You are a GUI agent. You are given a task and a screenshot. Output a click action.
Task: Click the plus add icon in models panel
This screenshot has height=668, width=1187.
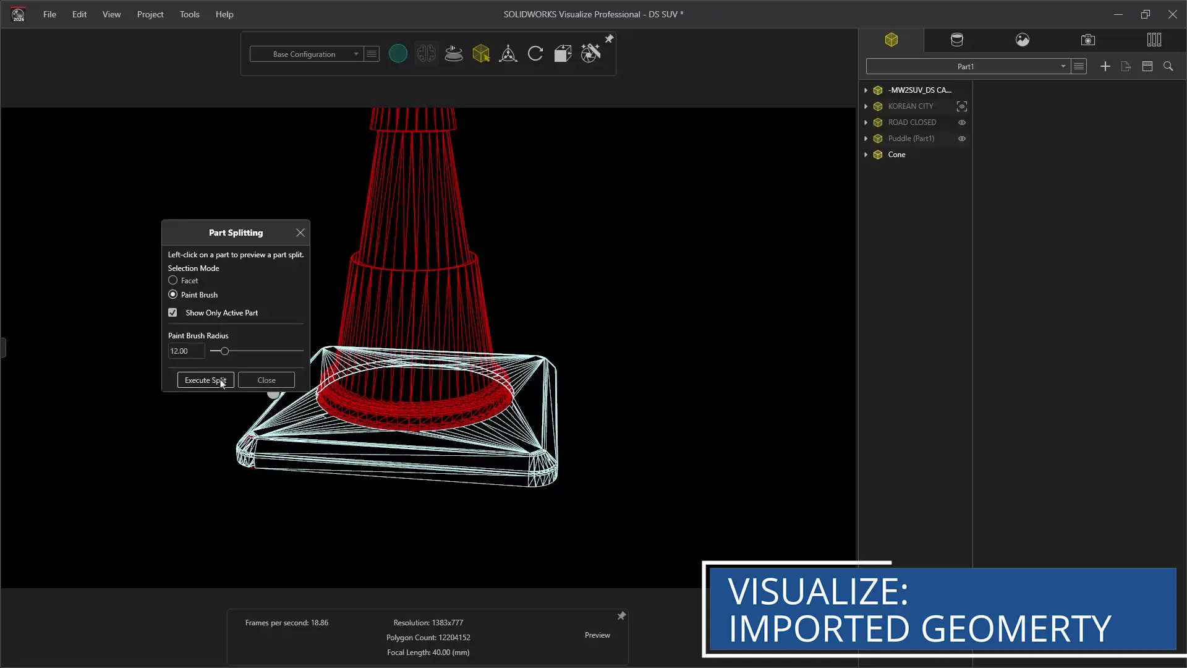1105,66
